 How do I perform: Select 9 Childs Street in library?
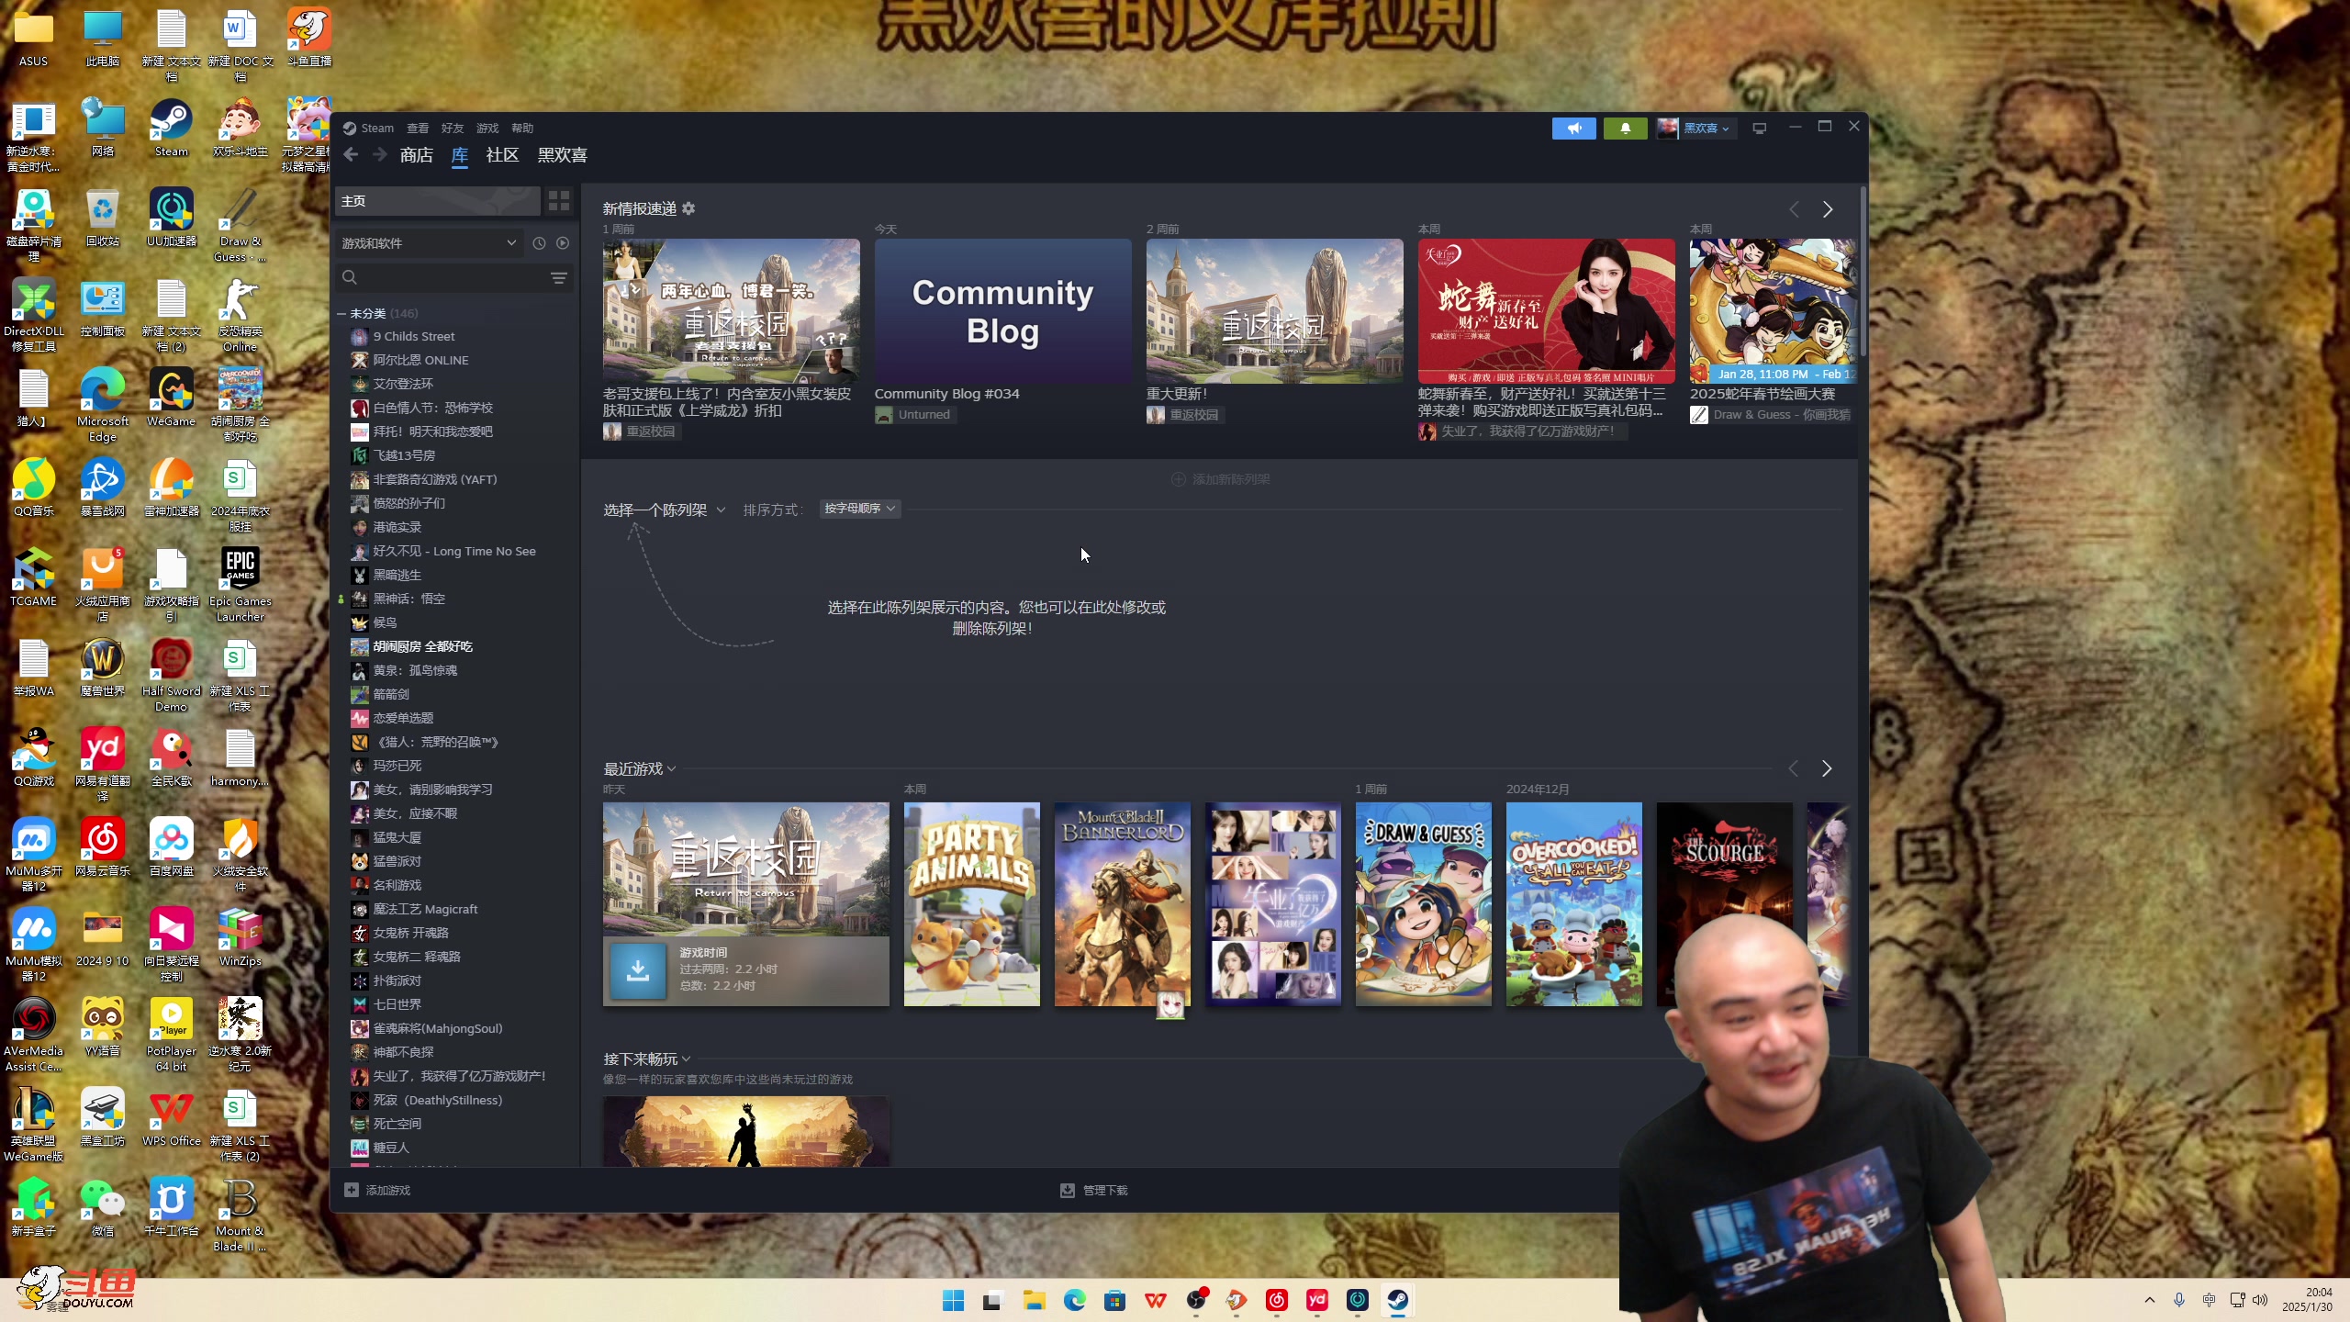coord(413,336)
